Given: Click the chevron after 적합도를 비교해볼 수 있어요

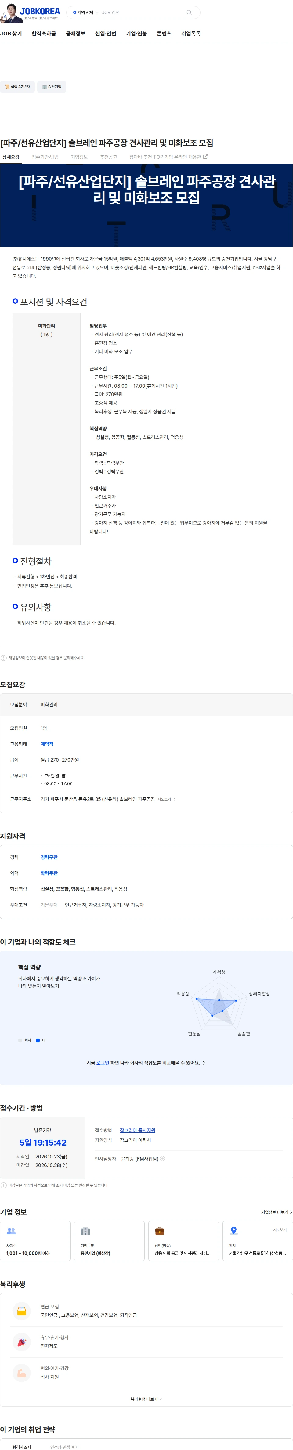Looking at the screenshot, I should coord(203,1063).
